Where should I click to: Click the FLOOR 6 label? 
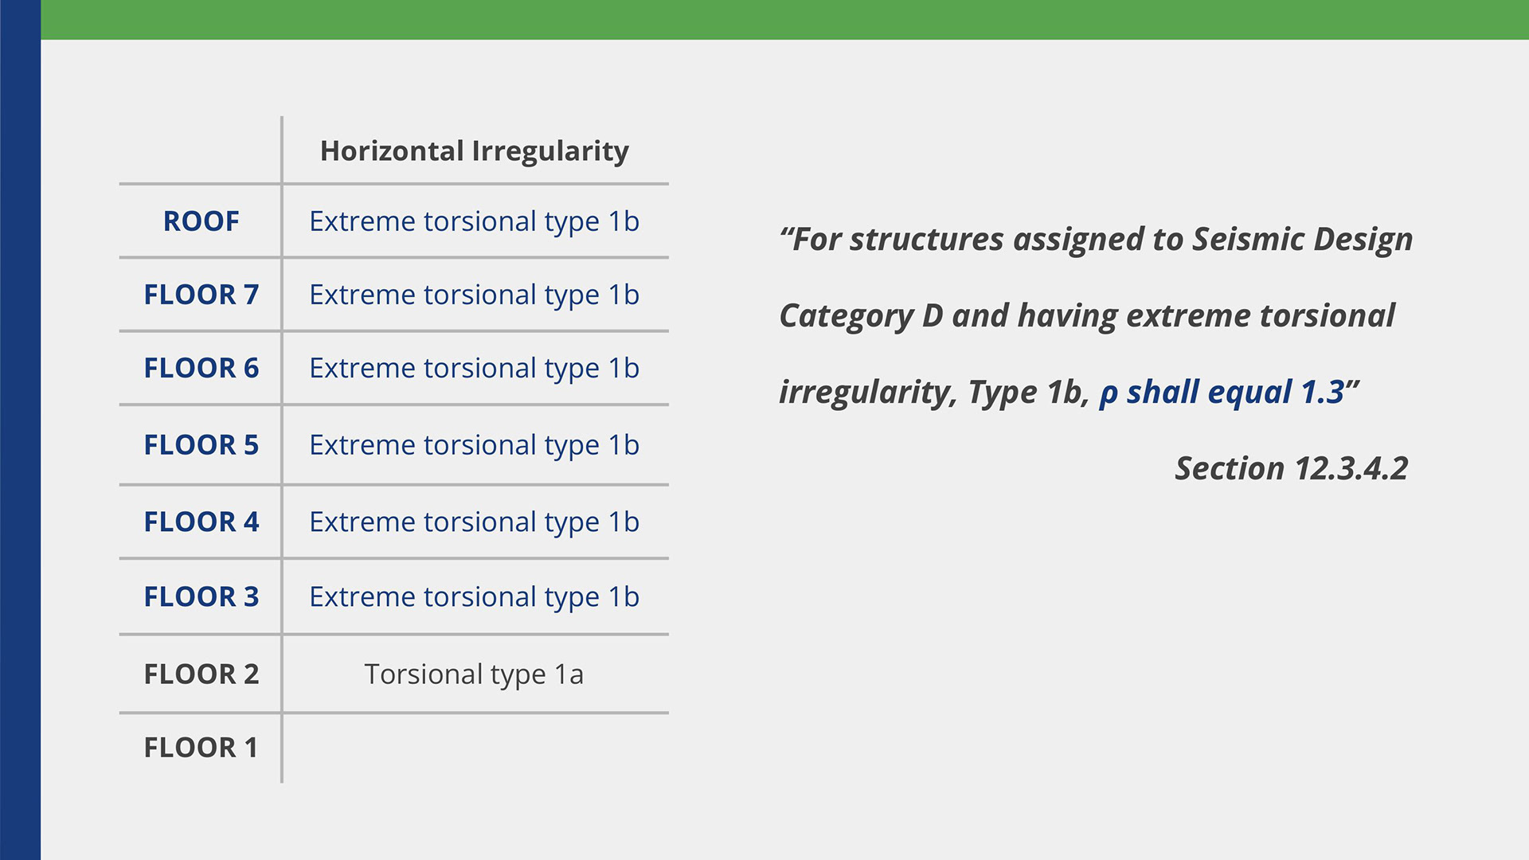(x=201, y=368)
